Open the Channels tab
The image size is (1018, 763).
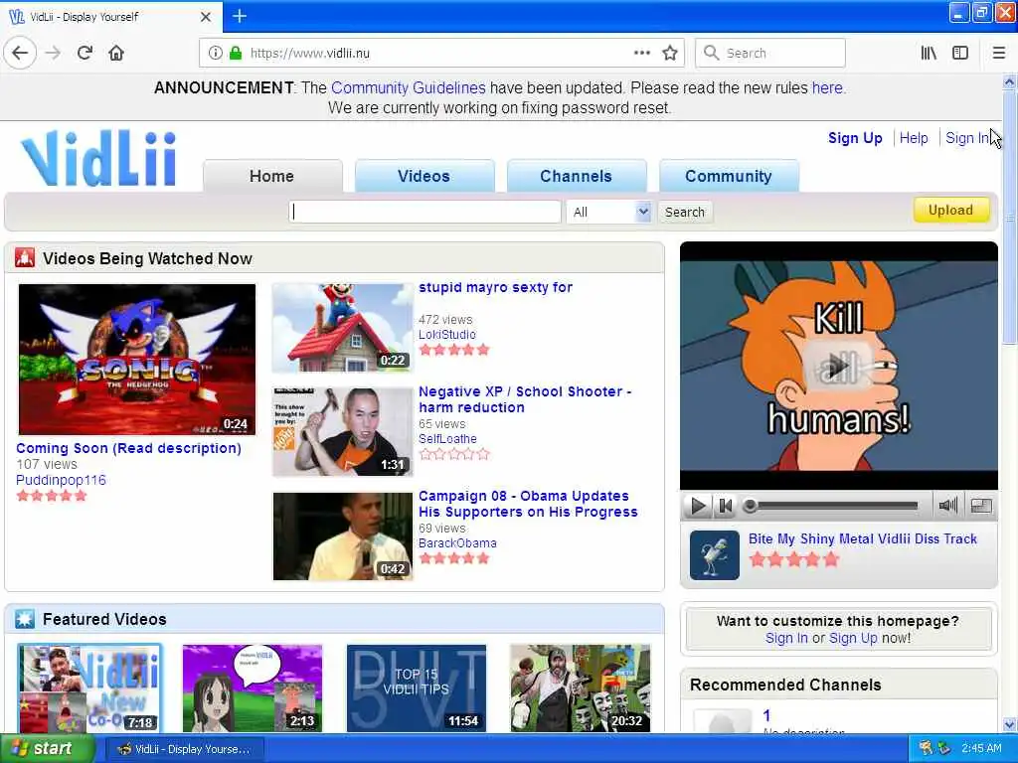pyautogui.click(x=576, y=176)
